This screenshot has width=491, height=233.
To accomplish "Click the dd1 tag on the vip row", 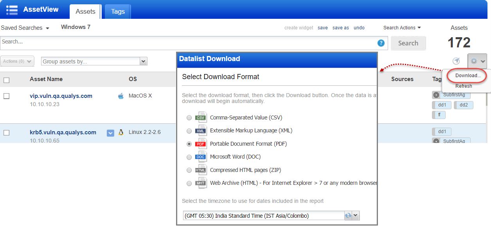I will pos(442,105).
